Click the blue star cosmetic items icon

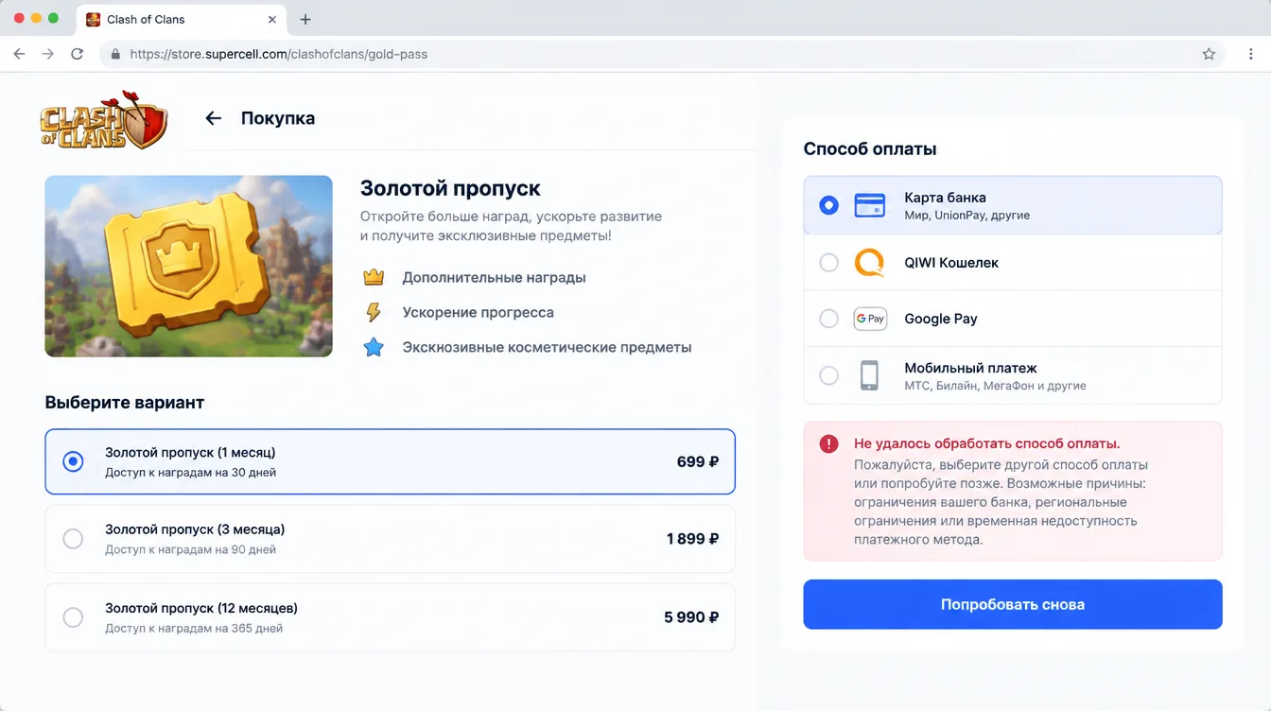(374, 347)
